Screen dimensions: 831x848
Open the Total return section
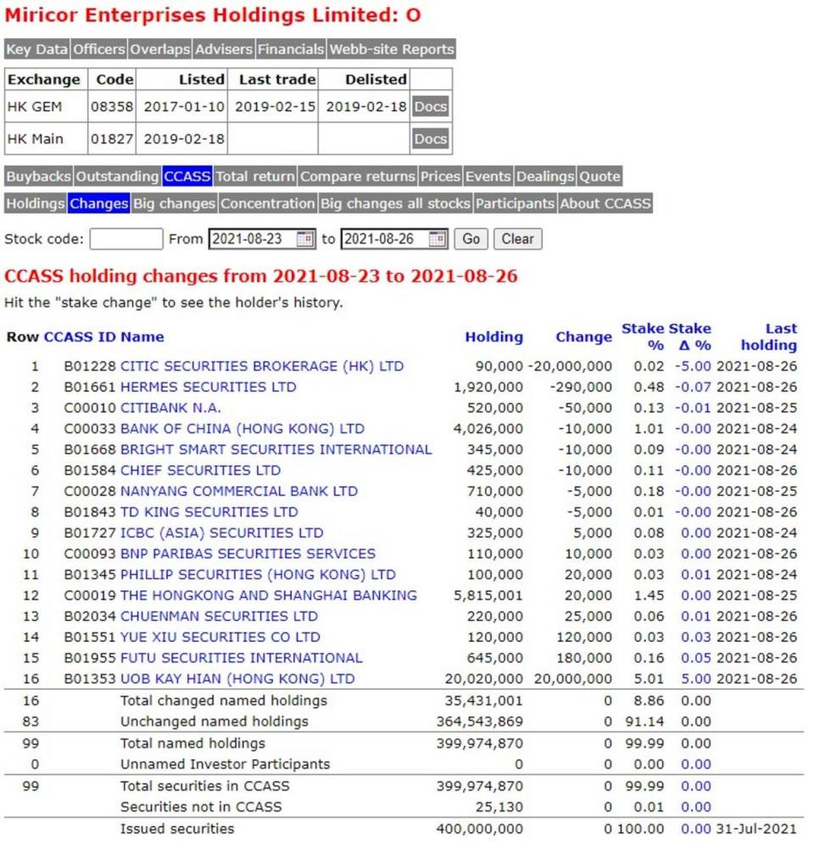click(255, 176)
